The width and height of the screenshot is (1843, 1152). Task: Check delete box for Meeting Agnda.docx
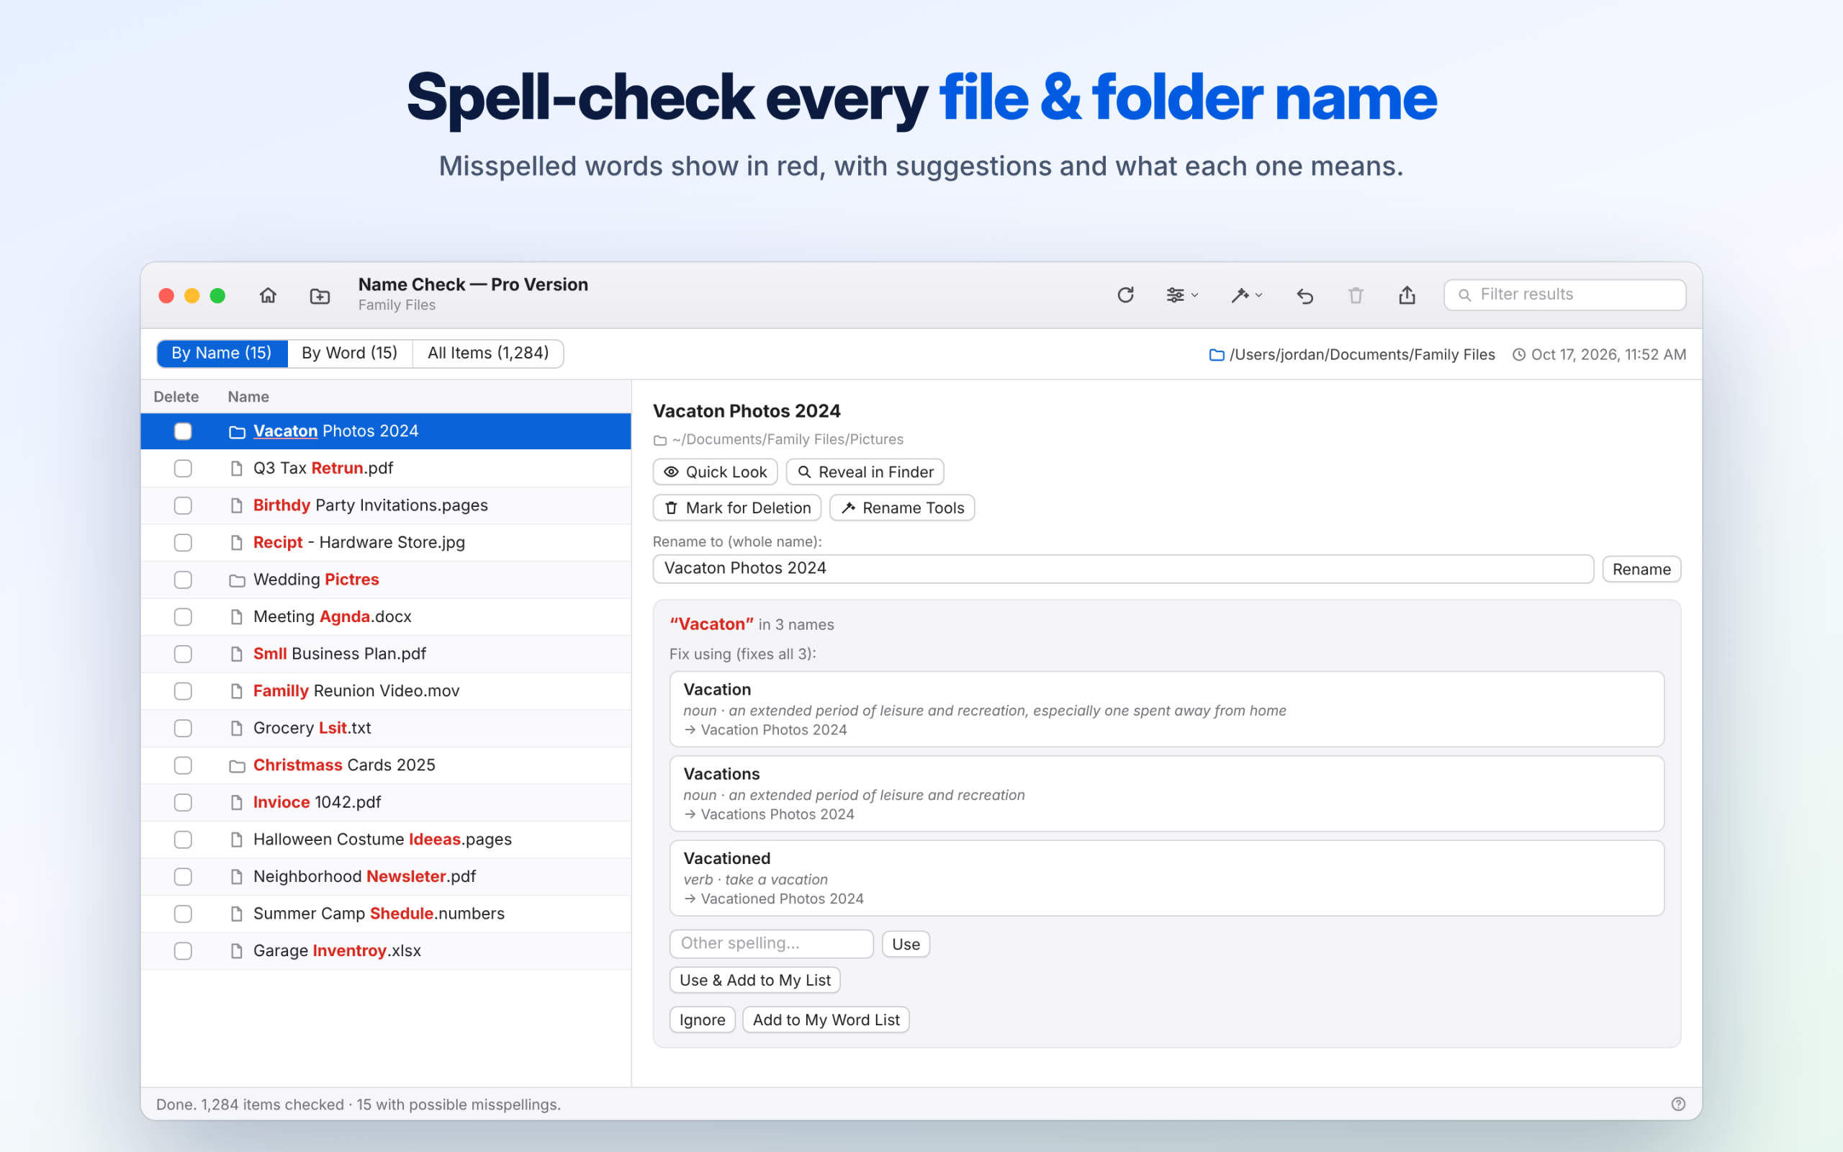[x=183, y=617]
